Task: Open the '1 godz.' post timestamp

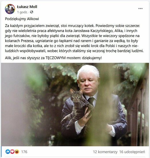Action: tap(22, 12)
